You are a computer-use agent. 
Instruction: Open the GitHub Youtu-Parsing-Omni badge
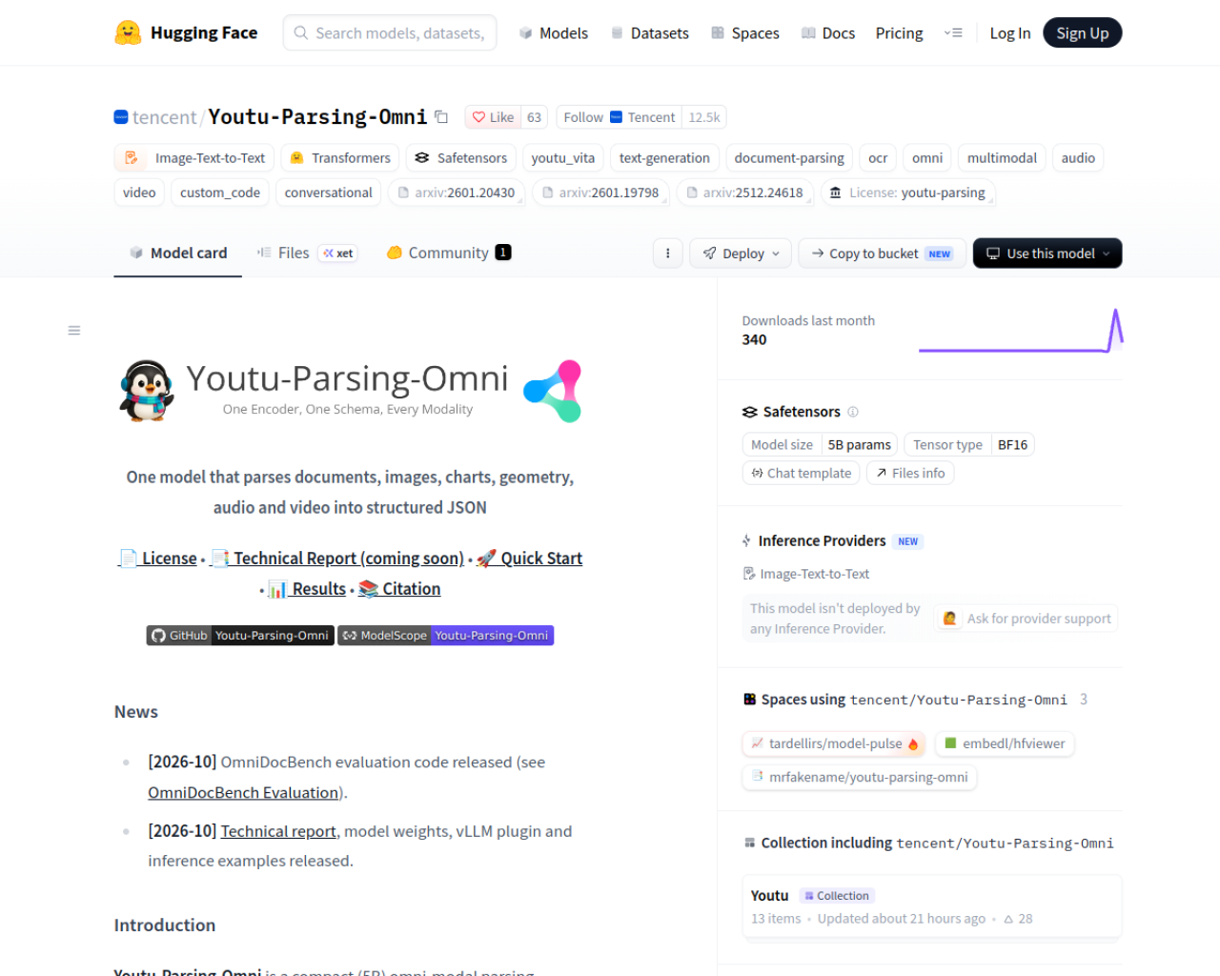click(x=240, y=636)
